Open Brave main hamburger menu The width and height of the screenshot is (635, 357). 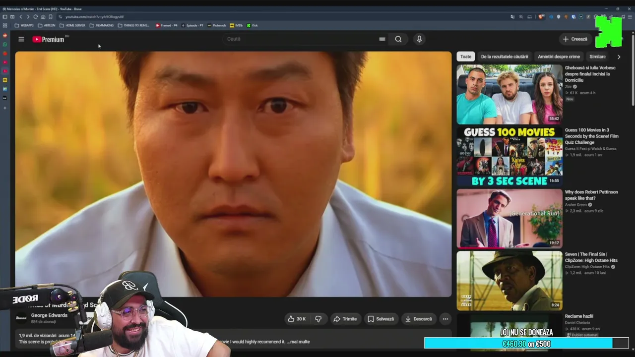tap(631, 17)
